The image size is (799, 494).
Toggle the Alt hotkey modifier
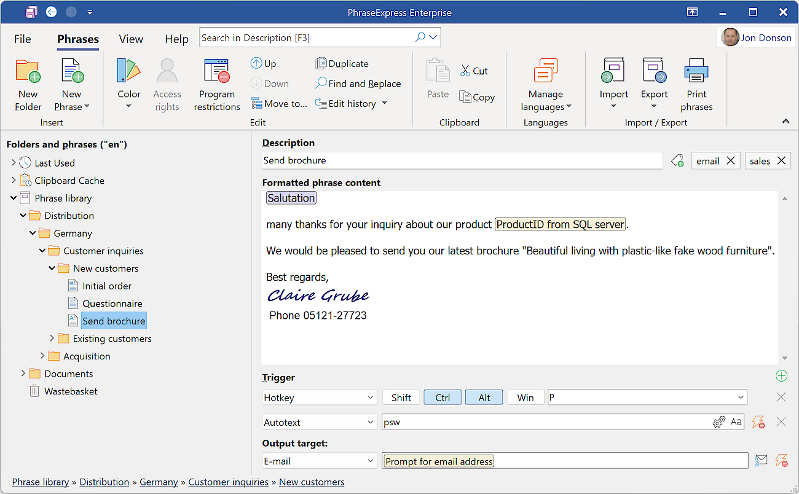[x=484, y=398]
